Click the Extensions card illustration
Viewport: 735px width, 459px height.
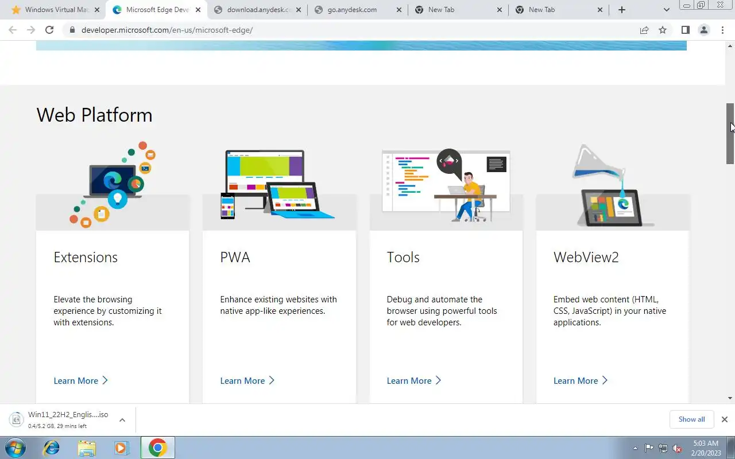point(113,184)
